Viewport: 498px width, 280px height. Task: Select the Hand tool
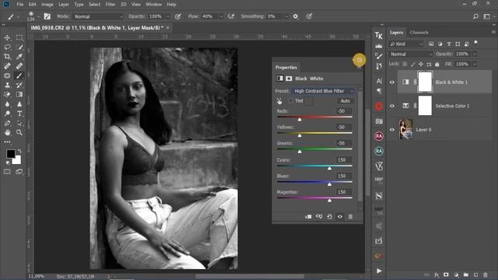pyautogui.click(x=7, y=132)
